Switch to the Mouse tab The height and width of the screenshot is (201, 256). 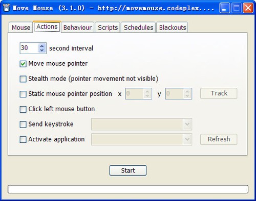[21, 28]
